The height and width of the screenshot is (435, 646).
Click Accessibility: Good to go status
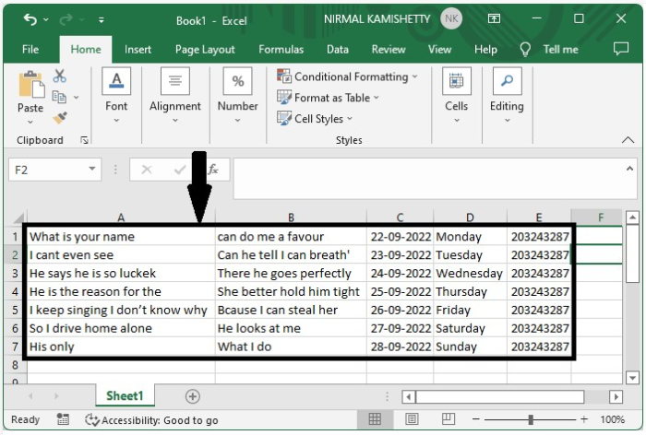coord(151,420)
